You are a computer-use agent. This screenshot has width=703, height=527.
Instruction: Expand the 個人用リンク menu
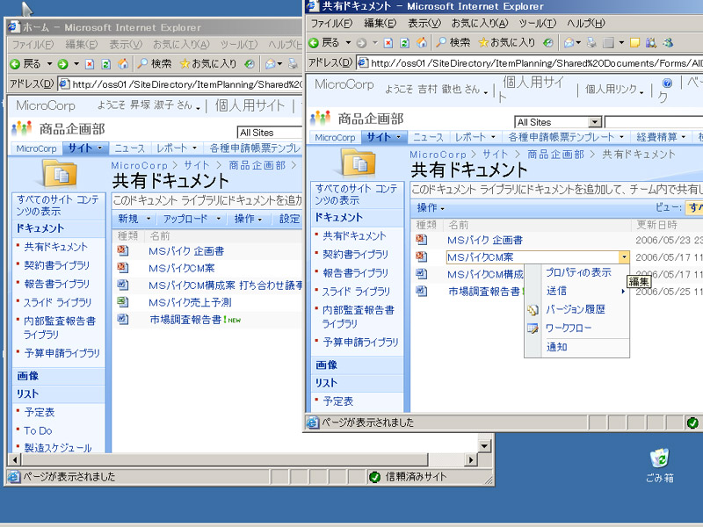(x=614, y=90)
